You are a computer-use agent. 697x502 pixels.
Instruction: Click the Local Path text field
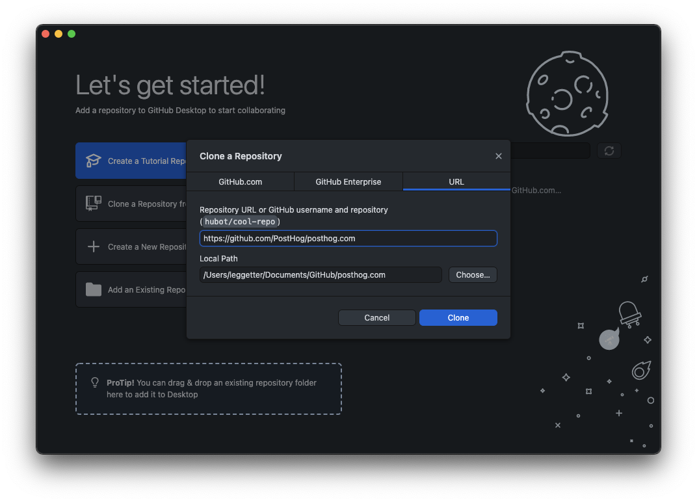[x=321, y=274]
